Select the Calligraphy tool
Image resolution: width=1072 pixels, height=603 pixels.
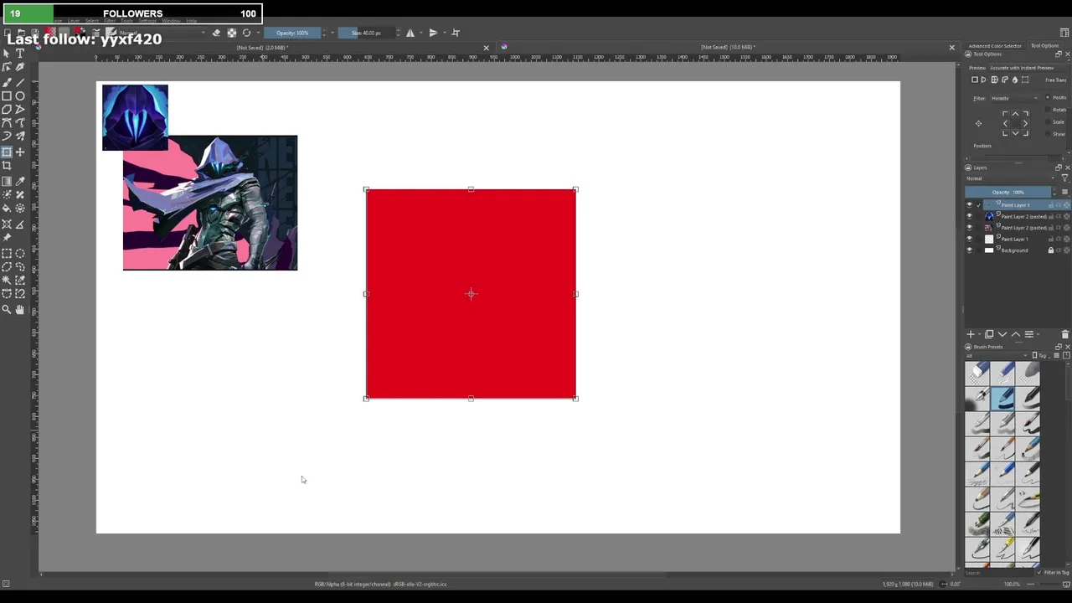tap(20, 67)
